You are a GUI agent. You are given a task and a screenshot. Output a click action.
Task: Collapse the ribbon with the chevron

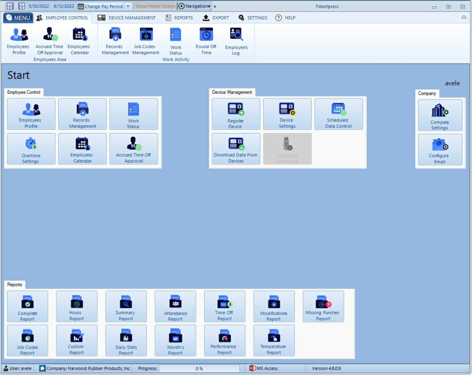[464, 18]
